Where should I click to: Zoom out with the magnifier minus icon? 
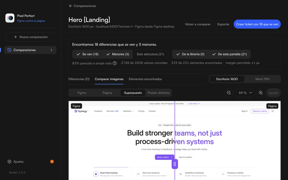(229, 93)
